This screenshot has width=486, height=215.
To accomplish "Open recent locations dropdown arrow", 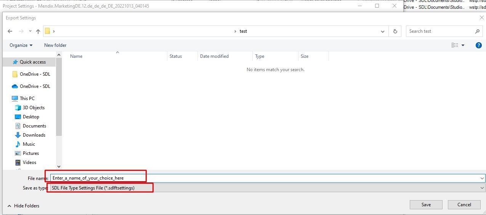I will pyautogui.click(x=30, y=31).
